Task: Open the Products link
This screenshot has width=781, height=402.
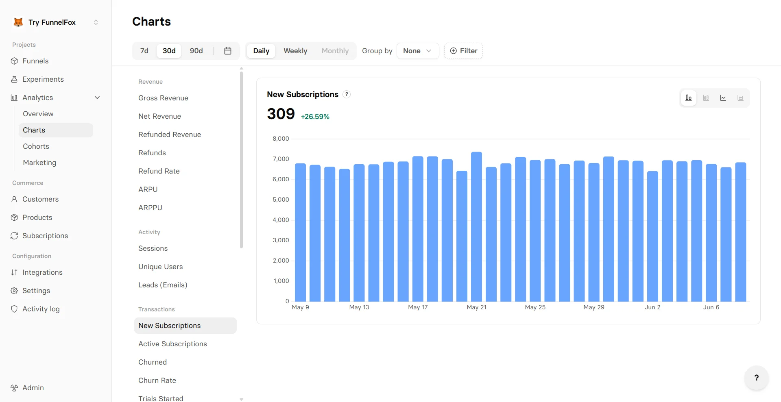Action: (x=37, y=217)
